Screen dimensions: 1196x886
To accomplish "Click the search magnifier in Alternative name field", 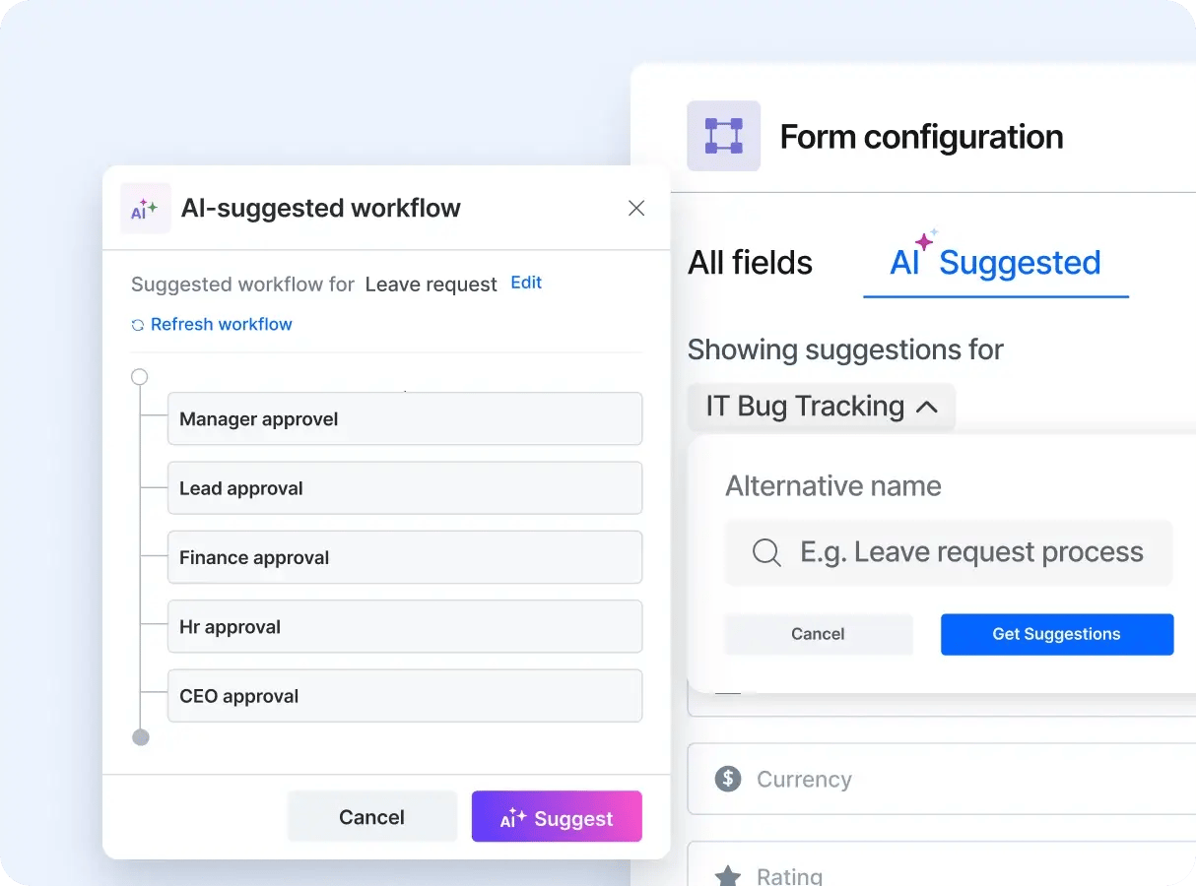I will pos(766,552).
